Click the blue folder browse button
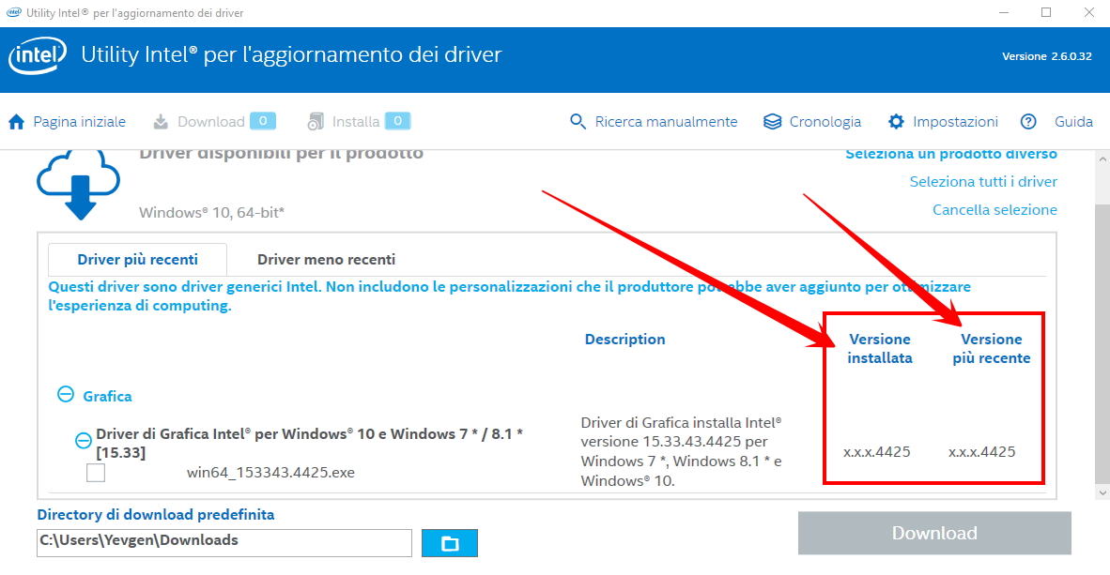This screenshot has width=1110, height=575. [450, 543]
